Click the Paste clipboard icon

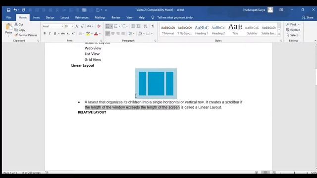[x=8, y=27]
